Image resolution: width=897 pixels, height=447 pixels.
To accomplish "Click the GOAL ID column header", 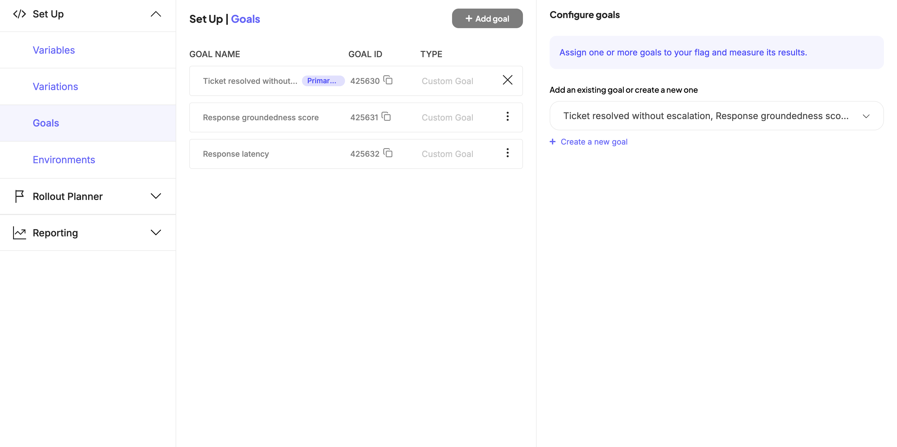I will coord(365,54).
